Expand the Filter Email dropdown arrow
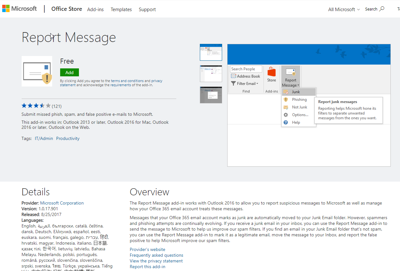 (x=257, y=84)
